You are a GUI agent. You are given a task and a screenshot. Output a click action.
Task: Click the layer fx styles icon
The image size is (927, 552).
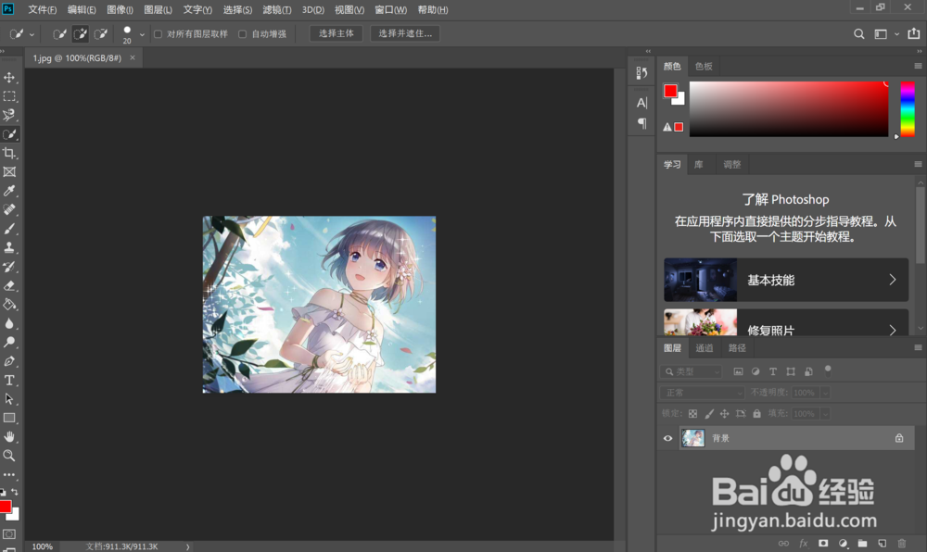(804, 543)
